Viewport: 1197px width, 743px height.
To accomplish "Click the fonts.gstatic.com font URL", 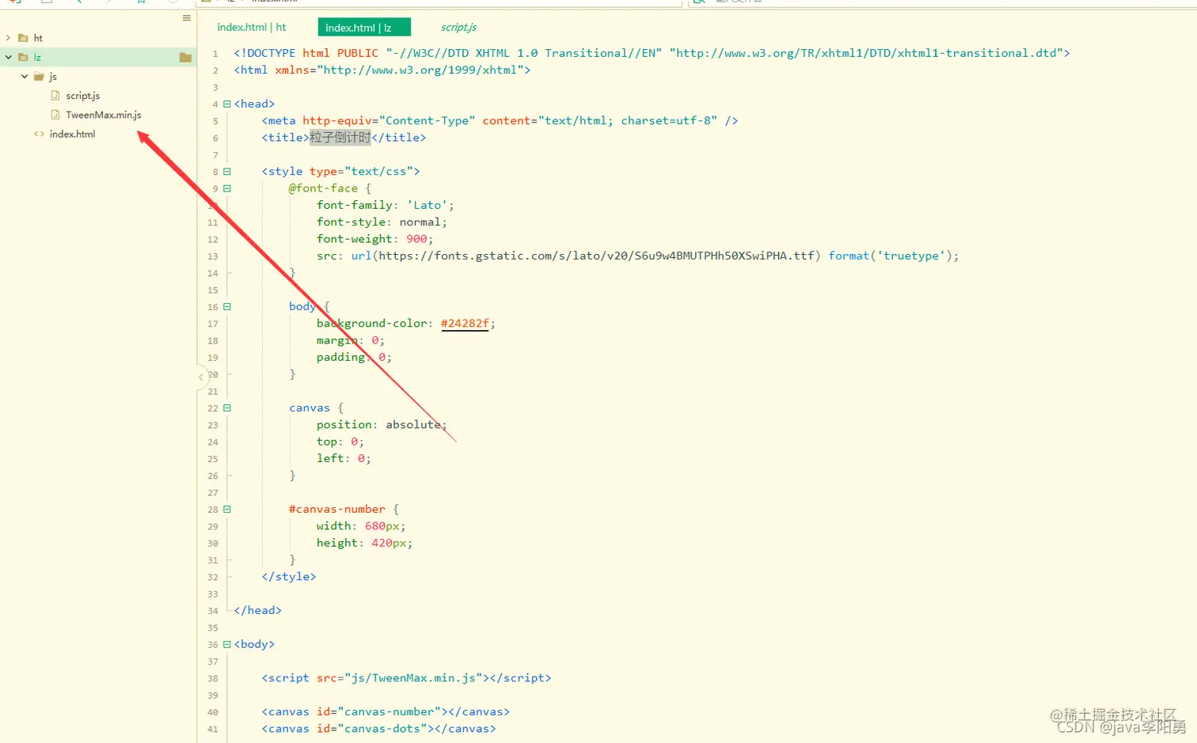I will click(597, 256).
